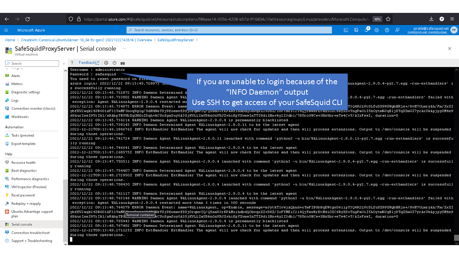Click the serial console help question mark
This screenshot has height=258, width=459.
[72, 63]
